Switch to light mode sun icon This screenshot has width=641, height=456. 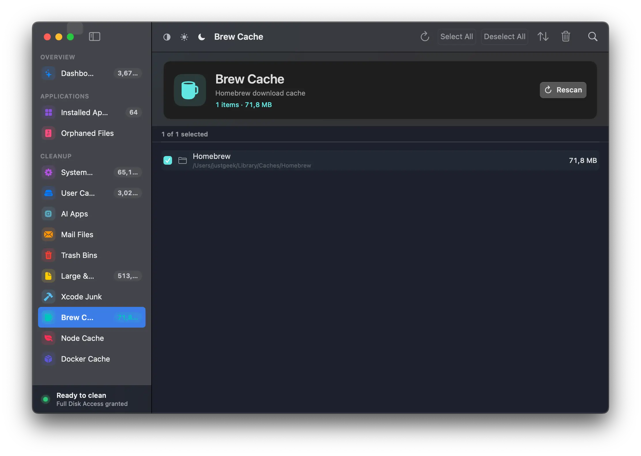coord(184,37)
